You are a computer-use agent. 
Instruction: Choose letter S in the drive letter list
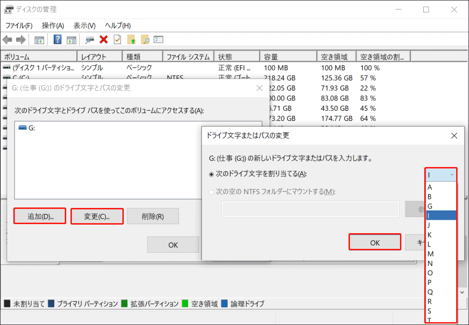(x=441, y=311)
